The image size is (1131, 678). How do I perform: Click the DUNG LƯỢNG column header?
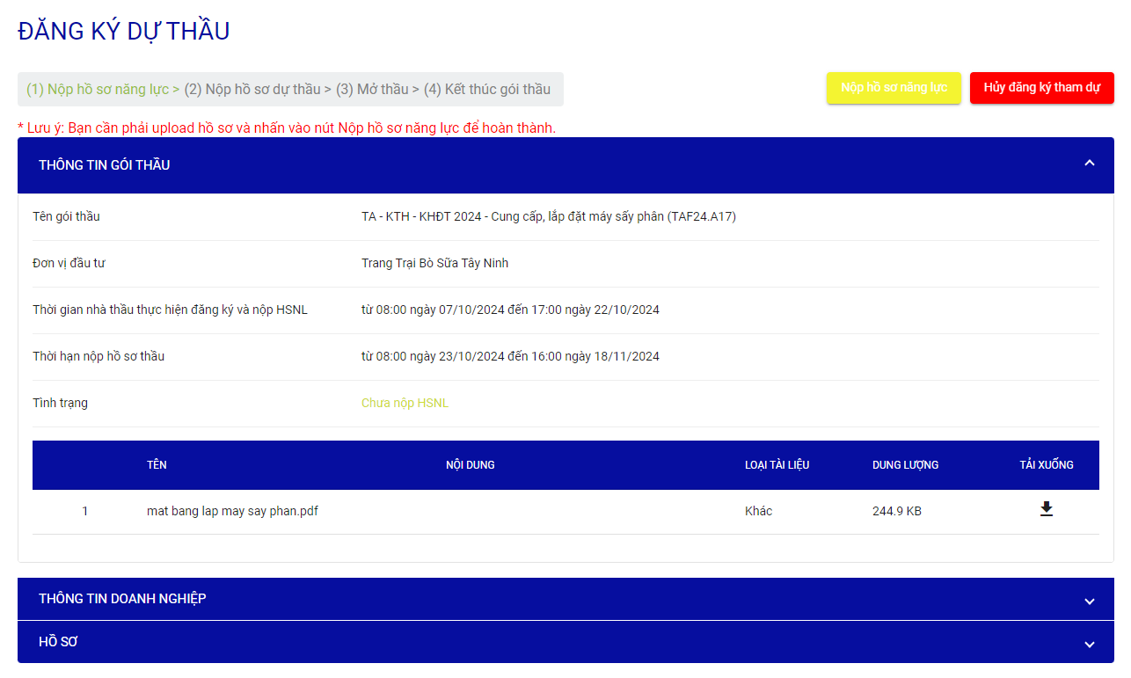tap(905, 465)
